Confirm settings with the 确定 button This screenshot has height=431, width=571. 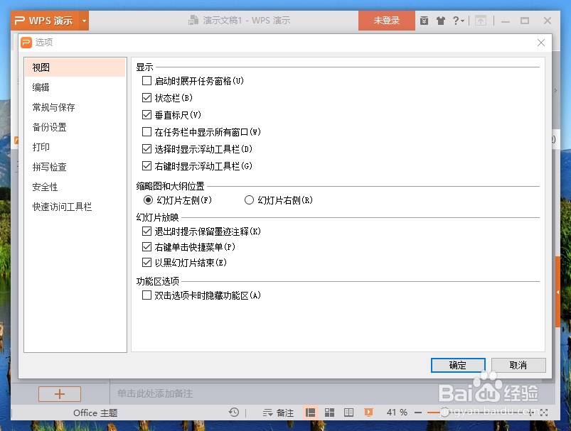(458, 365)
